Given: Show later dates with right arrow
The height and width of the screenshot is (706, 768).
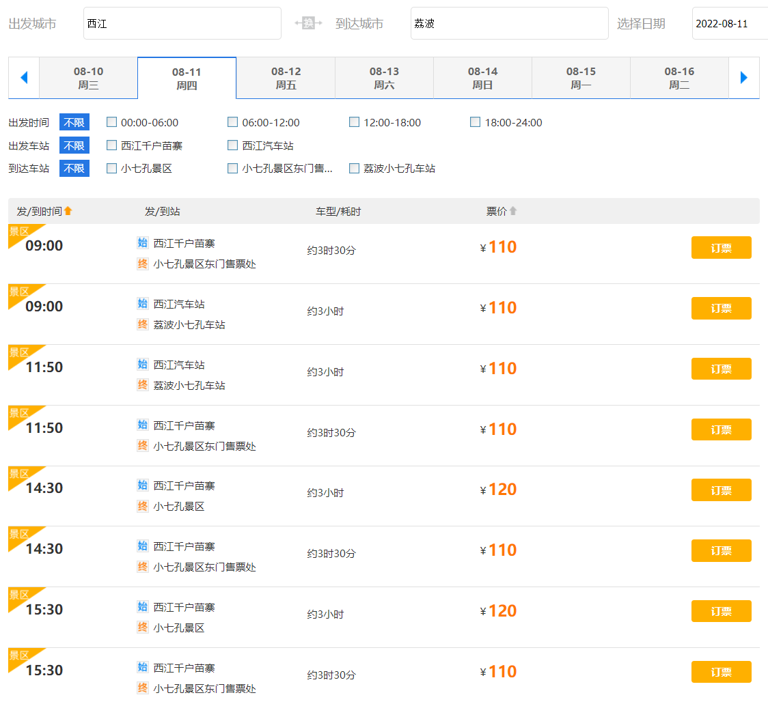Looking at the screenshot, I should pos(744,78).
